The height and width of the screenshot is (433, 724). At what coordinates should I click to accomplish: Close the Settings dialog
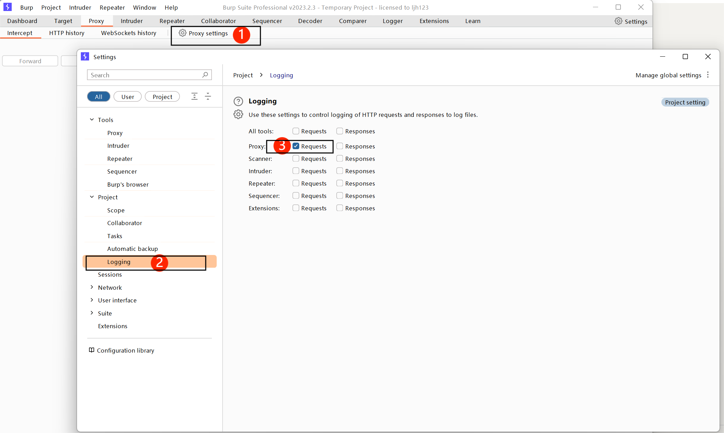(x=708, y=56)
